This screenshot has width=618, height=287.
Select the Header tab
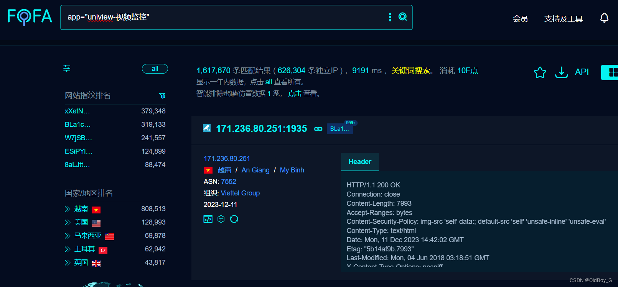pyautogui.click(x=360, y=162)
